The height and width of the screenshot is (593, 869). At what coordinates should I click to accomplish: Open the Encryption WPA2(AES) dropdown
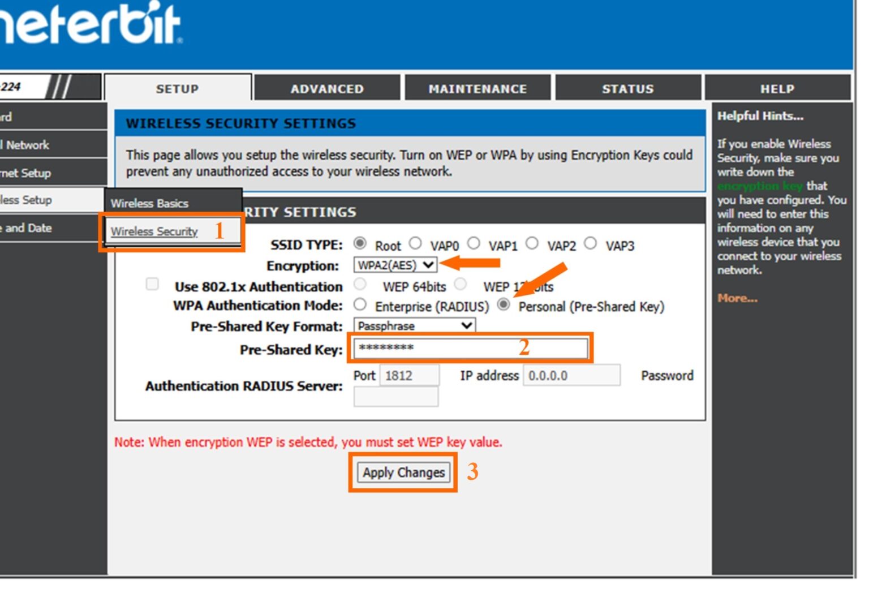tap(395, 265)
